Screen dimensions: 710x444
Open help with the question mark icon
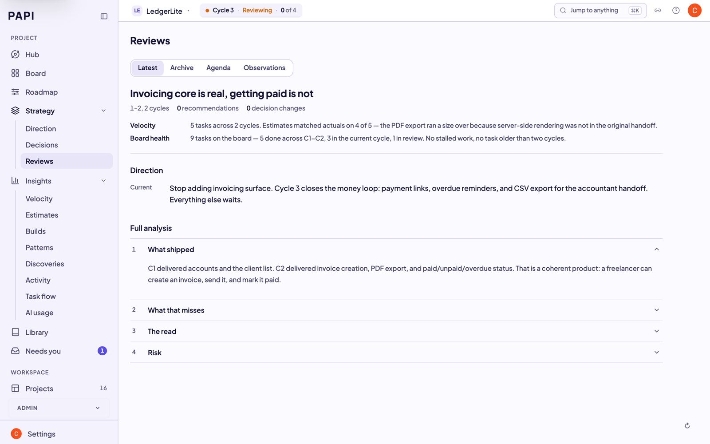click(x=676, y=10)
